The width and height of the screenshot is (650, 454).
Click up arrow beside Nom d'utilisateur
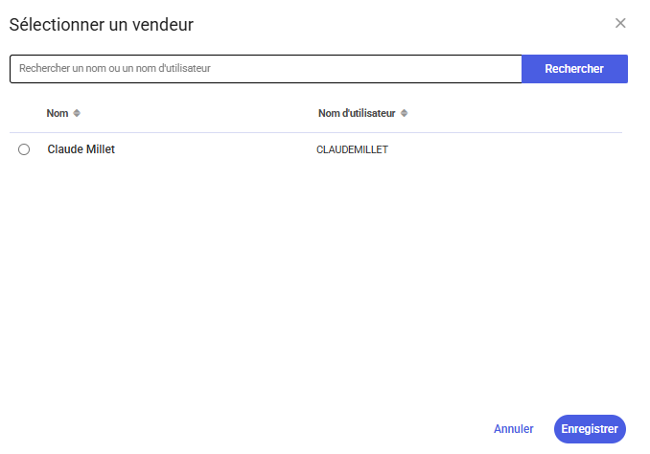[x=404, y=110]
